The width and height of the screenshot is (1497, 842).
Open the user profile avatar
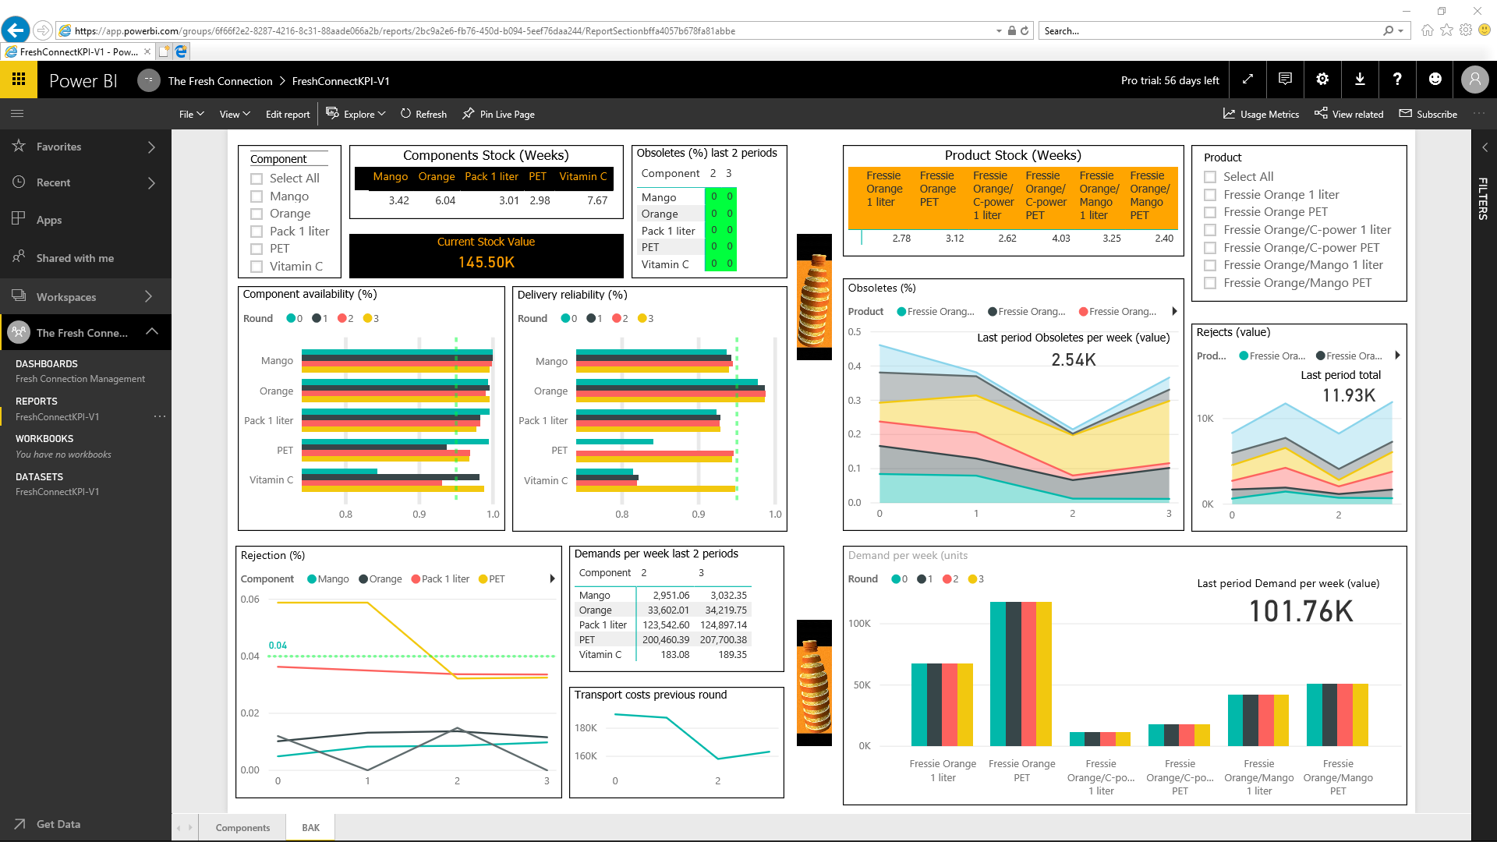pyautogui.click(x=1474, y=80)
